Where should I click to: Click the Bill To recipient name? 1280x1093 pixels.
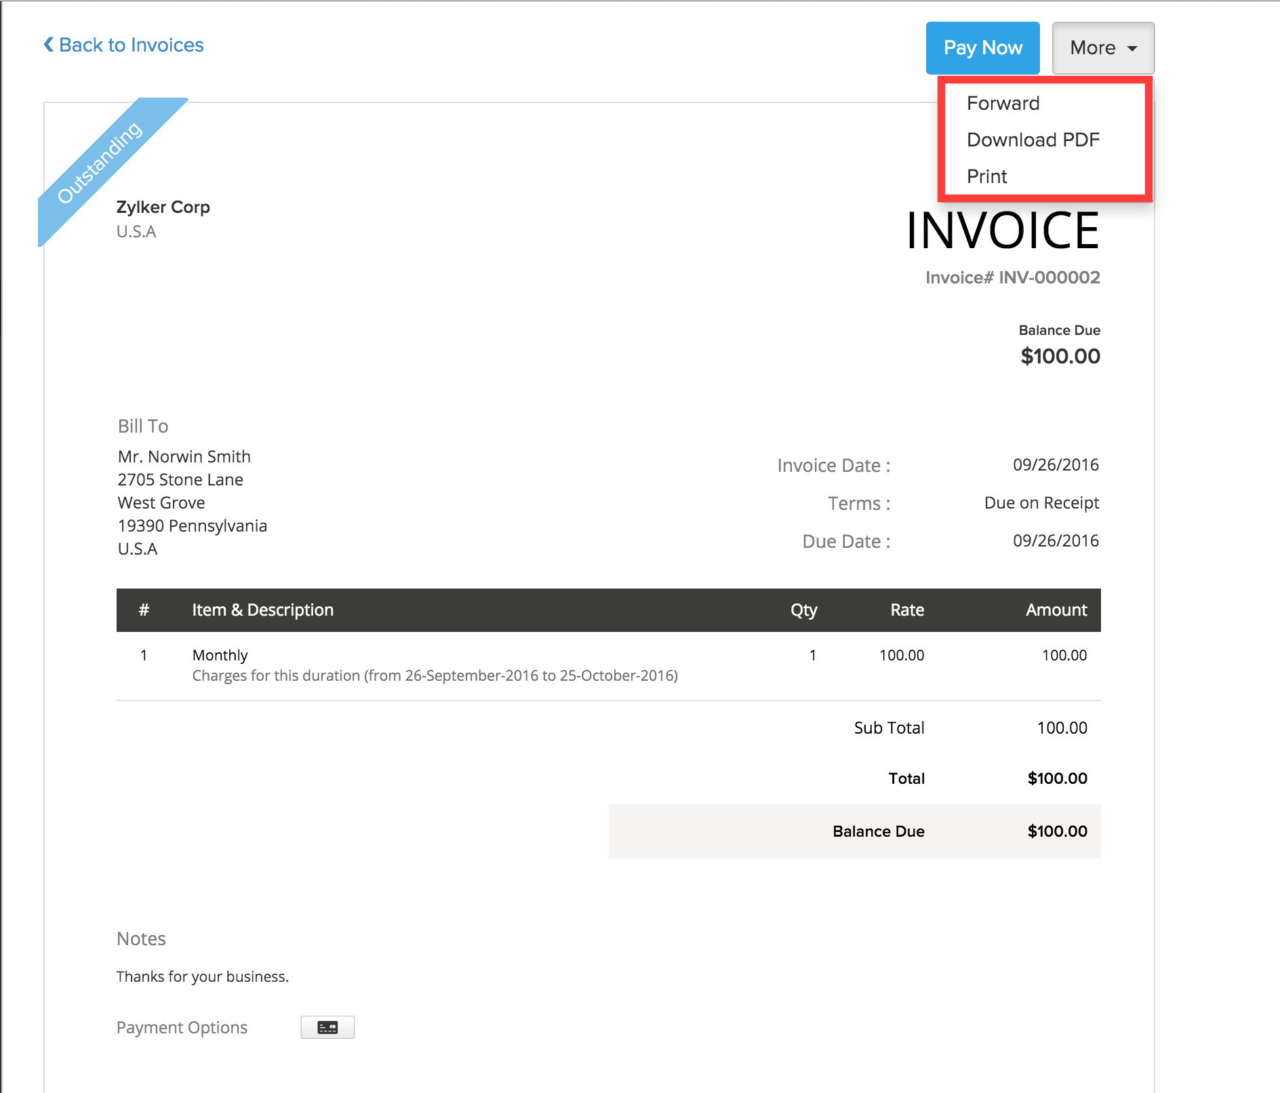click(184, 456)
